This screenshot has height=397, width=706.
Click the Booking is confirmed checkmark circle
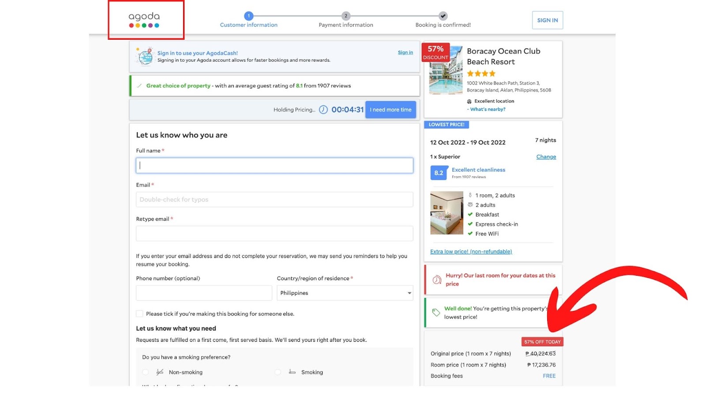443,16
